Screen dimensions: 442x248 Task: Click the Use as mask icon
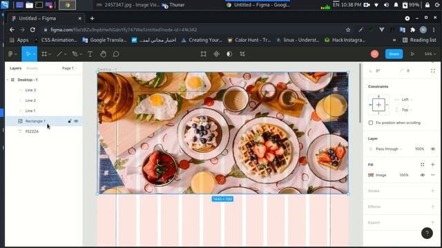coord(229,54)
